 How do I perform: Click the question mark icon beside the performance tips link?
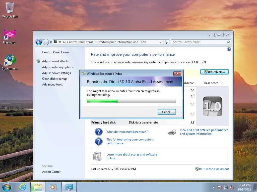click(x=98, y=141)
